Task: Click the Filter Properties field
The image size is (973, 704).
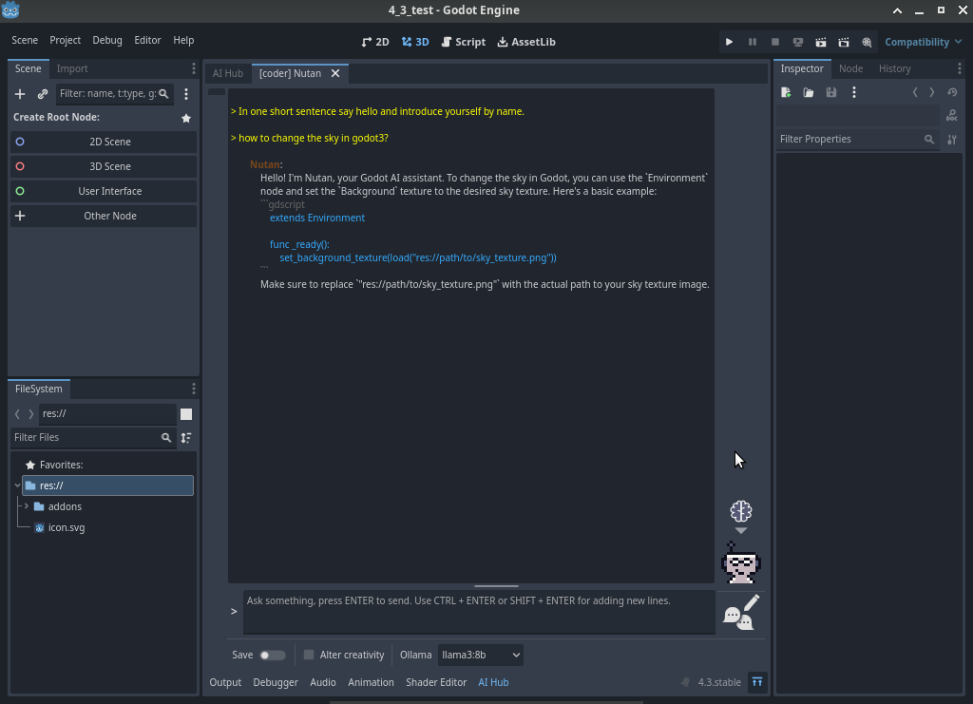Action: (856, 140)
